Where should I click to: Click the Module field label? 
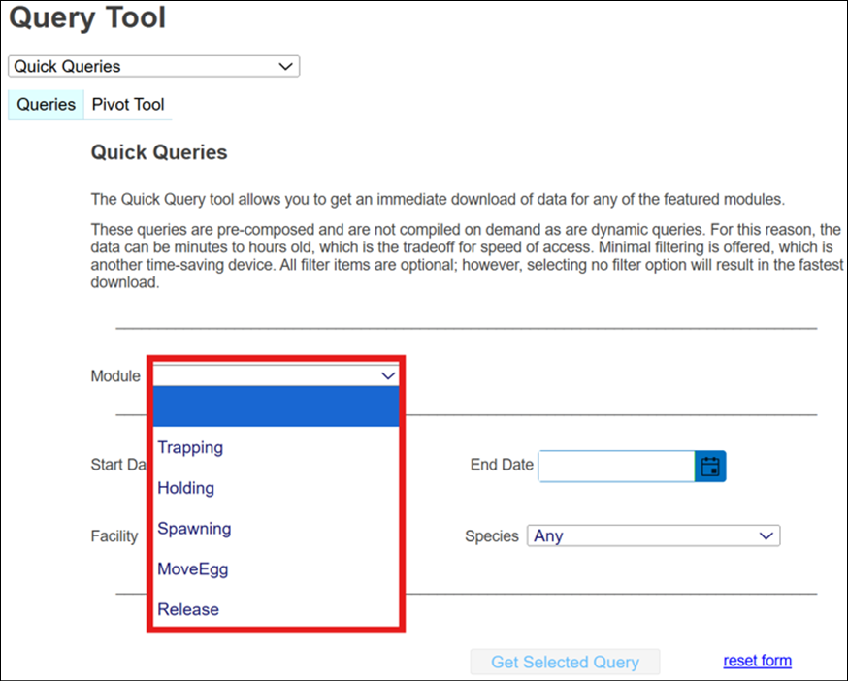click(x=115, y=376)
